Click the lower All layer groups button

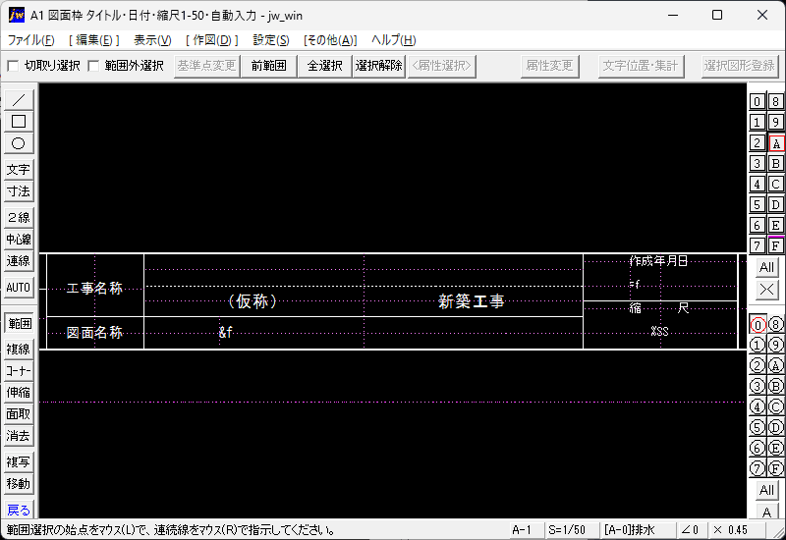point(766,490)
